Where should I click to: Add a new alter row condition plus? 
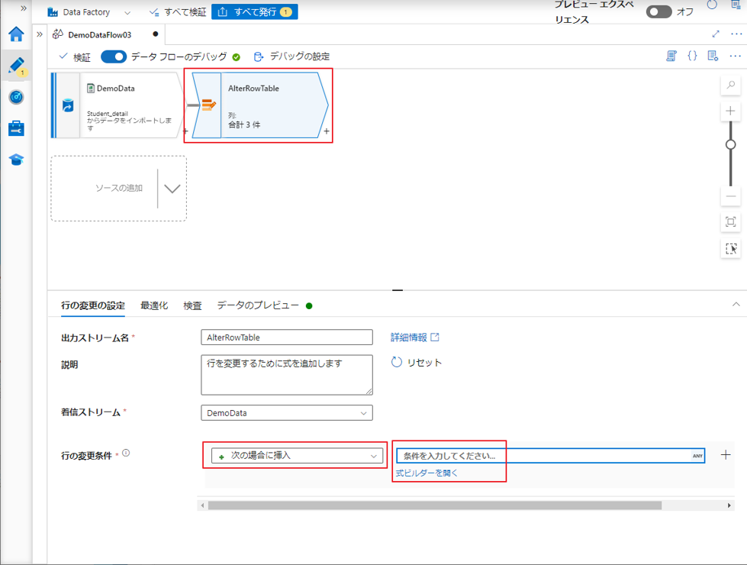pyautogui.click(x=726, y=455)
